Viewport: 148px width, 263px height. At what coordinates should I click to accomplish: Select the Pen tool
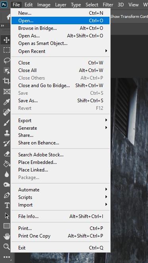coord(7,195)
